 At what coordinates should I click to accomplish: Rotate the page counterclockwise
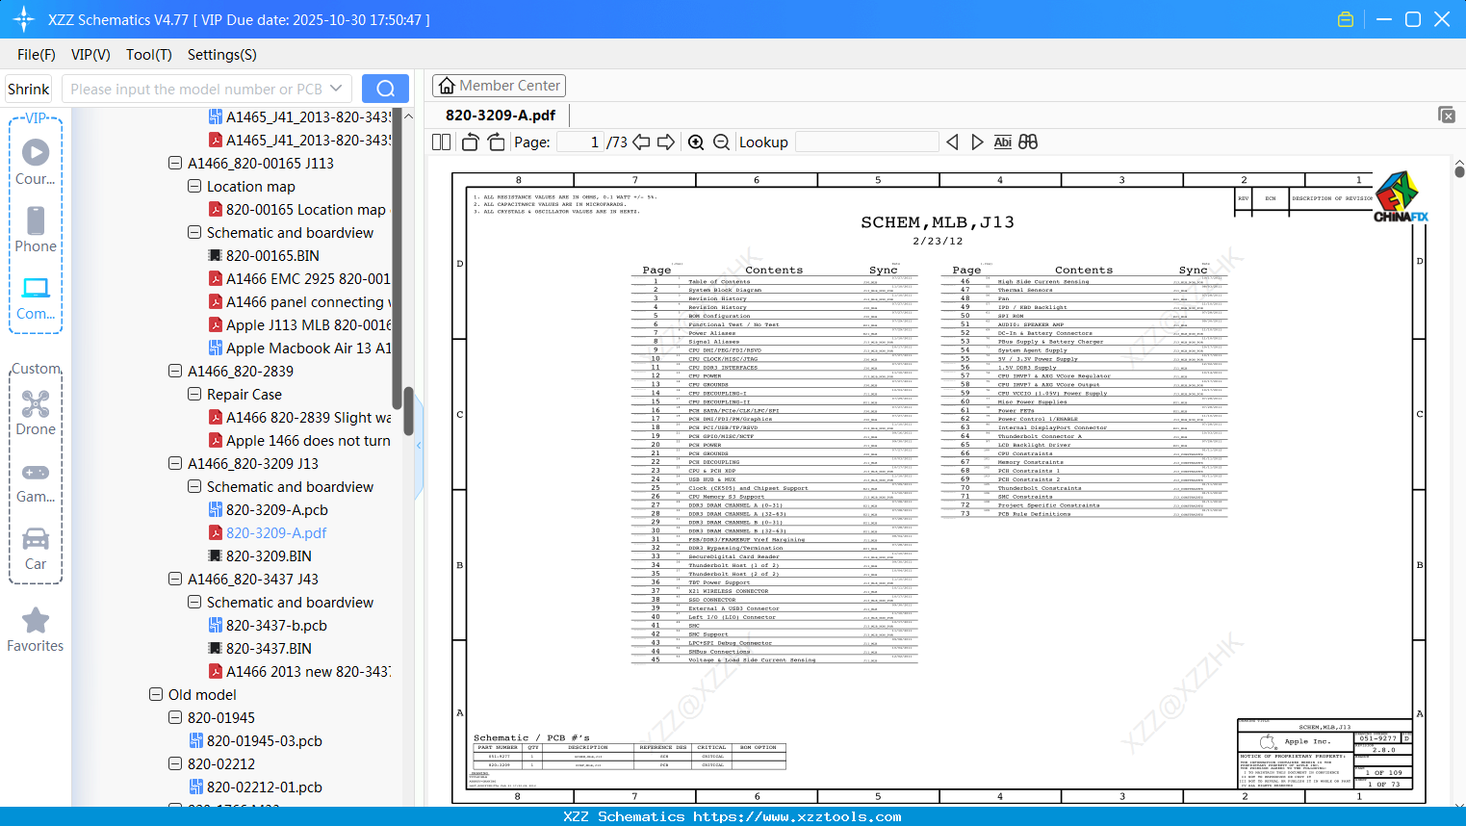(x=471, y=142)
